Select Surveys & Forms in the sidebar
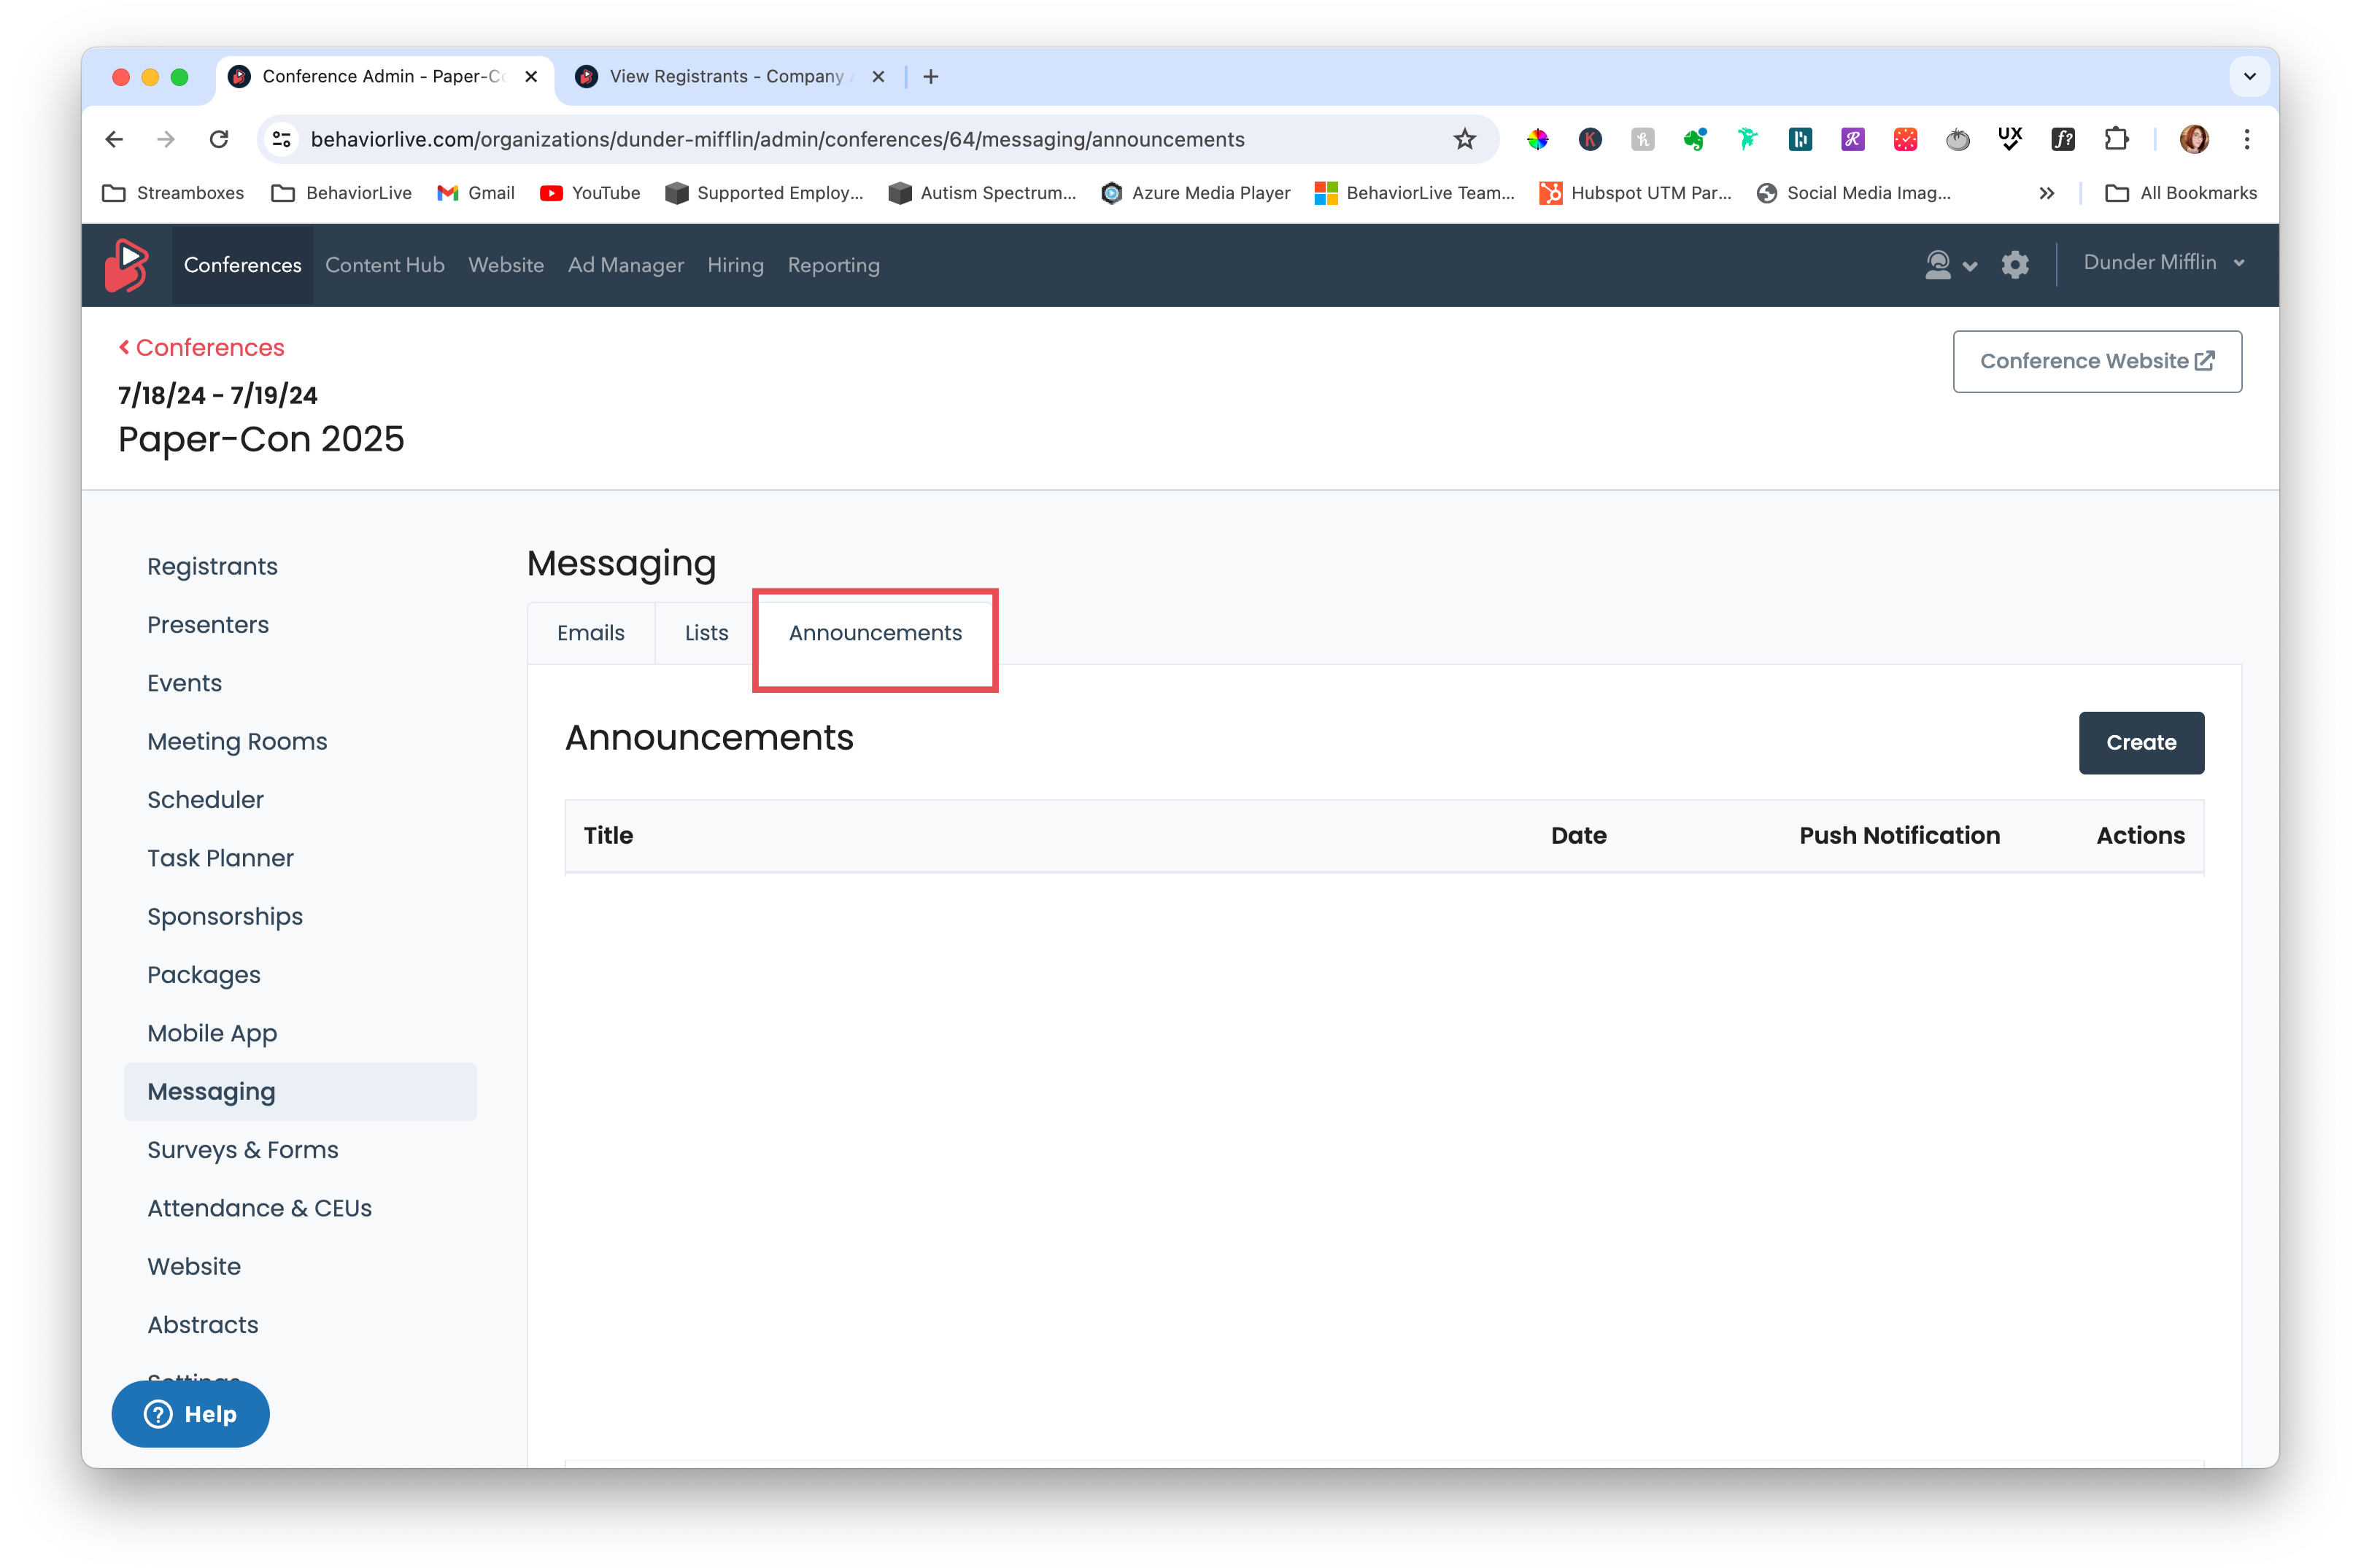The image size is (2361, 1568). coord(242,1149)
